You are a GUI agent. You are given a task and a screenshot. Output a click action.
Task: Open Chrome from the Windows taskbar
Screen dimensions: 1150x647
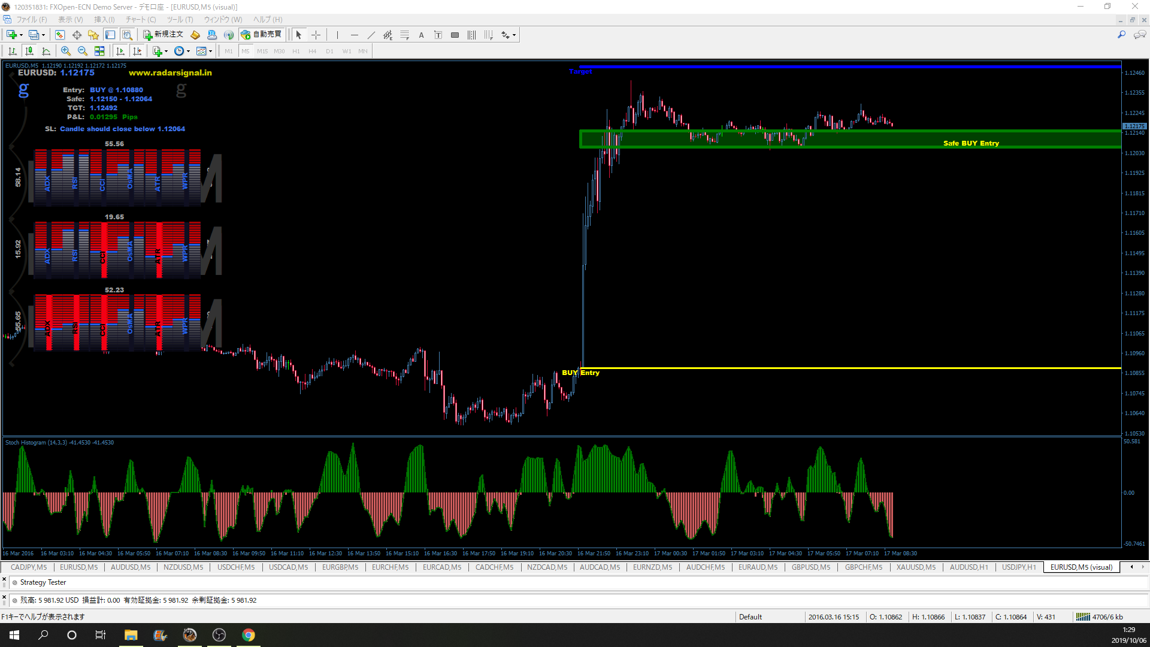(249, 635)
